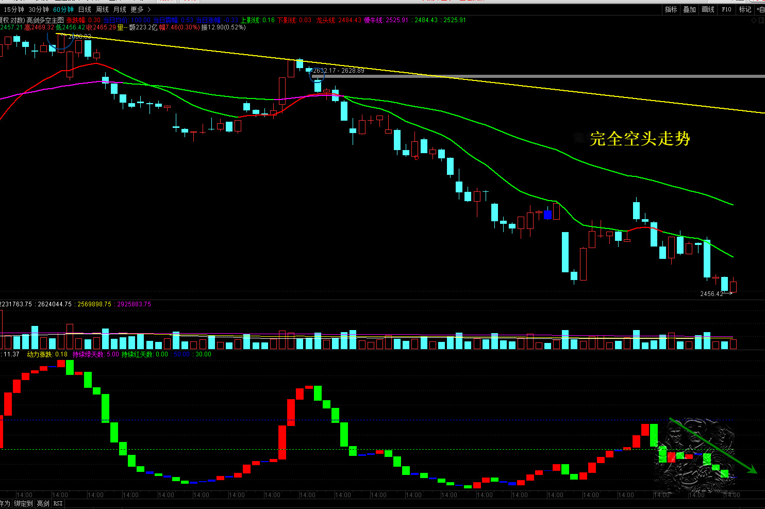Viewport: 765px width, 509px height.
Task: Expand the 更多 periods menu
Action: (x=140, y=9)
